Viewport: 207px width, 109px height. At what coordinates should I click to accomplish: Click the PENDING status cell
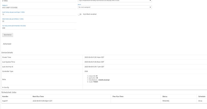166,101
